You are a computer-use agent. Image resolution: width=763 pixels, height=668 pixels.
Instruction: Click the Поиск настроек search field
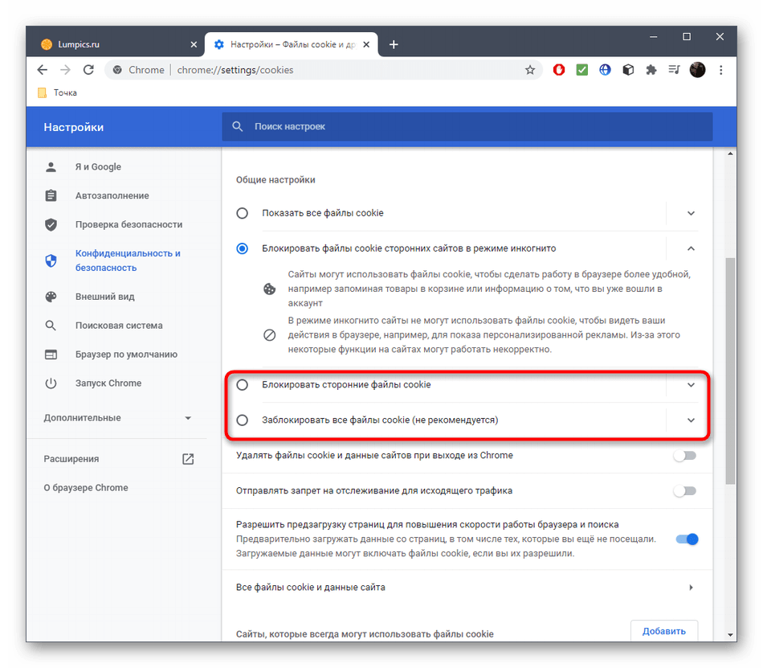[467, 126]
